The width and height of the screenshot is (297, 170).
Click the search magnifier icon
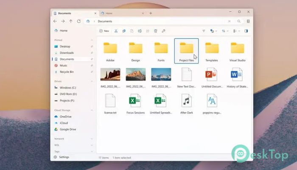click(x=239, y=21)
